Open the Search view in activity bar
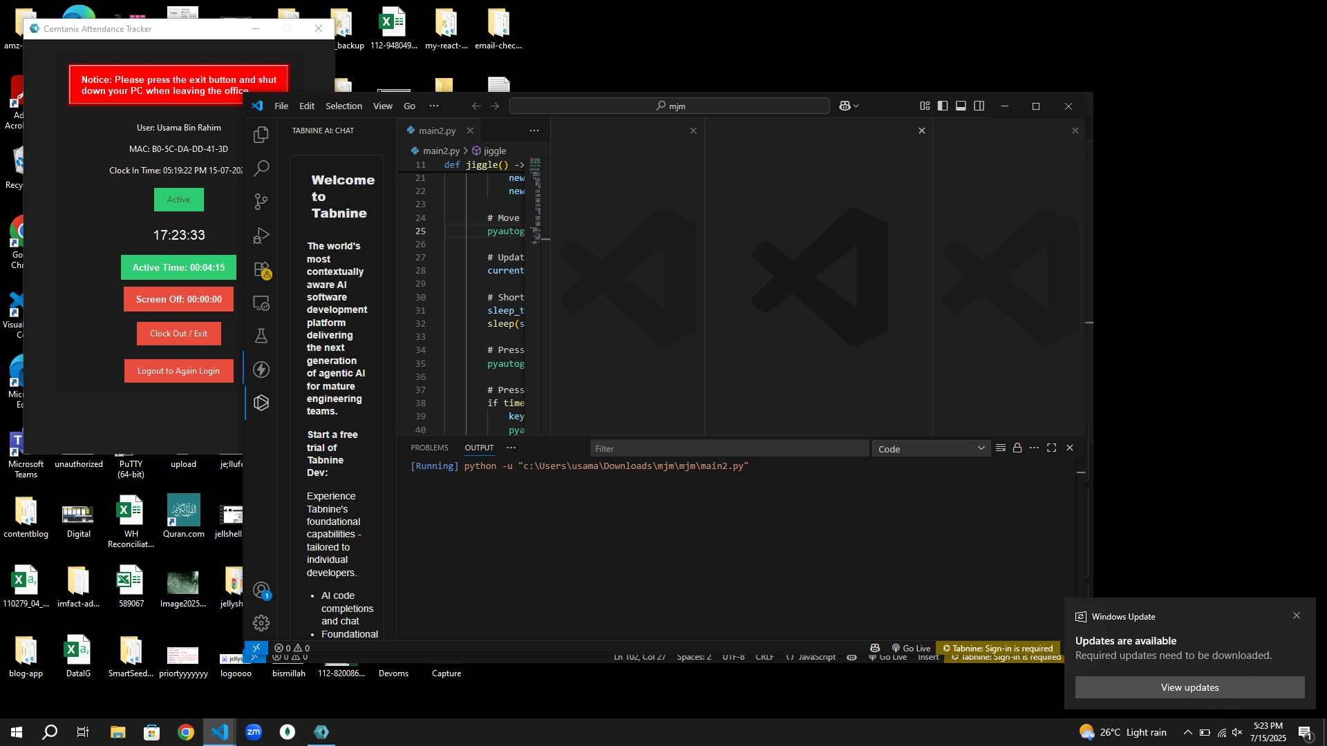 (x=261, y=168)
